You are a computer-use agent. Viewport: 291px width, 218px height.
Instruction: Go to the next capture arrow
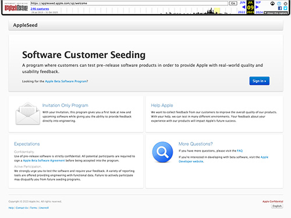point(257,7)
